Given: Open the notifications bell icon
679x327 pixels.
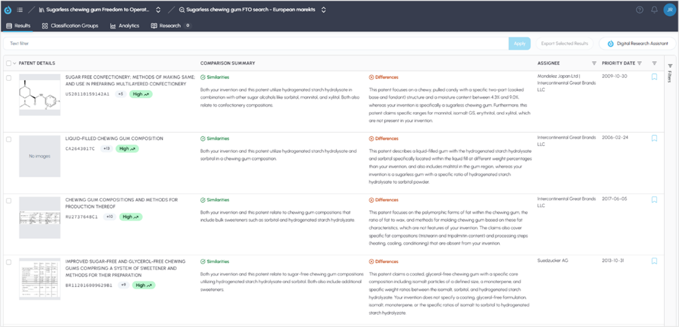Looking at the screenshot, I should pyautogui.click(x=654, y=10).
